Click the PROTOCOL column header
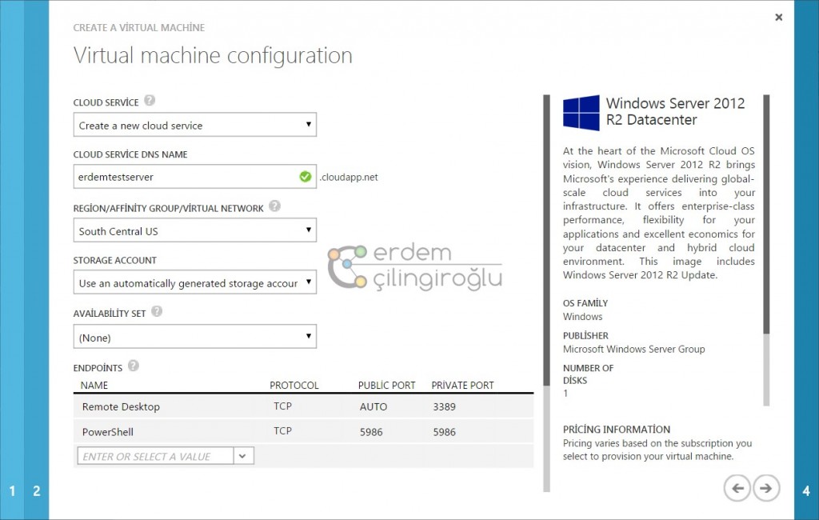Viewport: 819px width, 520px height. pyautogui.click(x=294, y=385)
